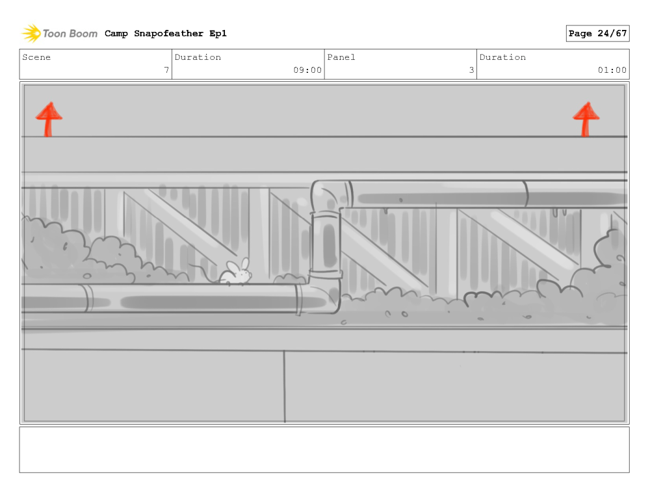Image resolution: width=650 pixels, height=502 pixels.
Task: Click the Camp Snapofeather Ep1 title
Action: (x=165, y=33)
